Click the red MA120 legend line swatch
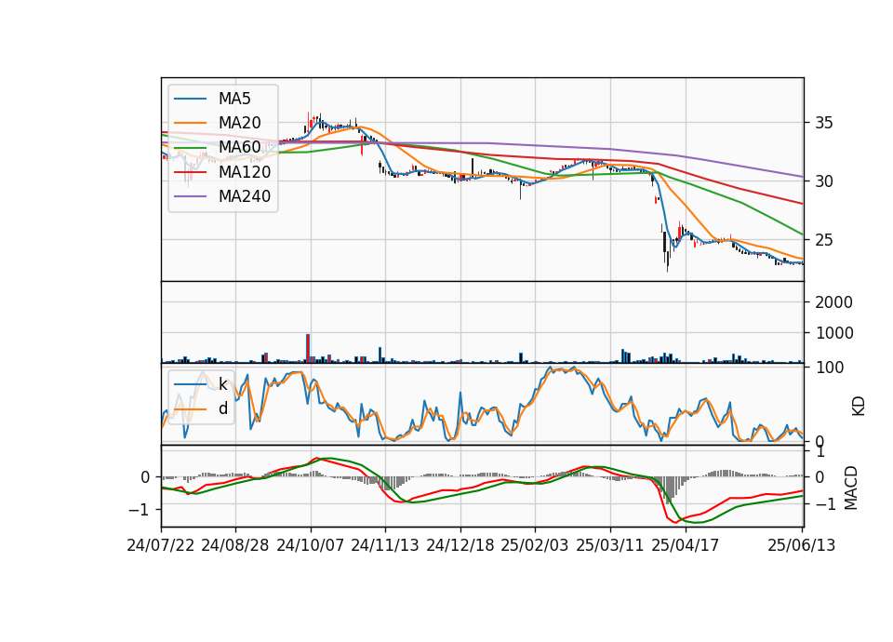Screen dimensions: 893x642 pos(190,172)
